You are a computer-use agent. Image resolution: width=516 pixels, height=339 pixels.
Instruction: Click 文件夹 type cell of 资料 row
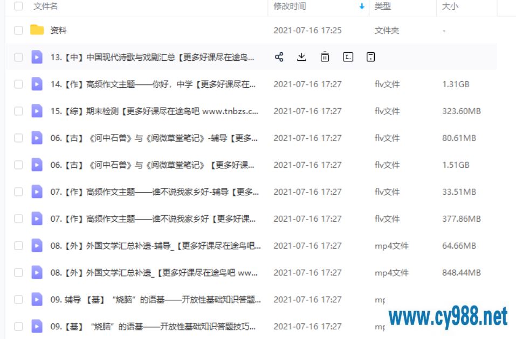[x=387, y=30]
